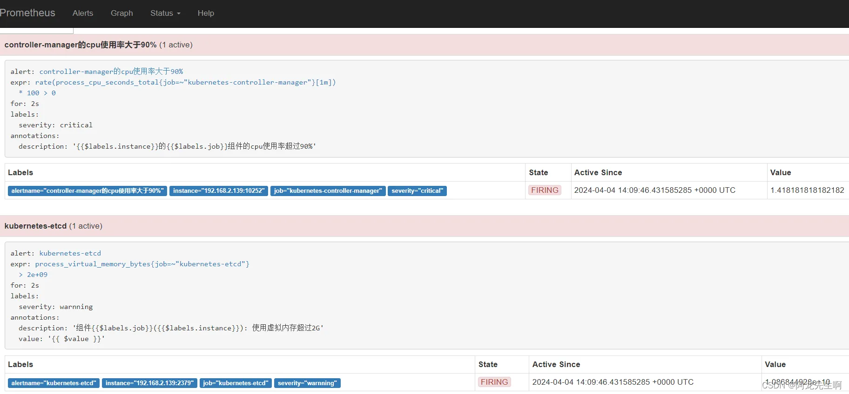Expand the Status dropdown menu

(165, 13)
